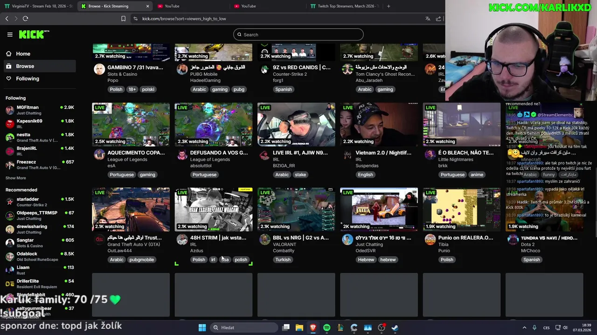Click the taskbar Hledat search box
This screenshot has height=335, width=597.
(243, 328)
